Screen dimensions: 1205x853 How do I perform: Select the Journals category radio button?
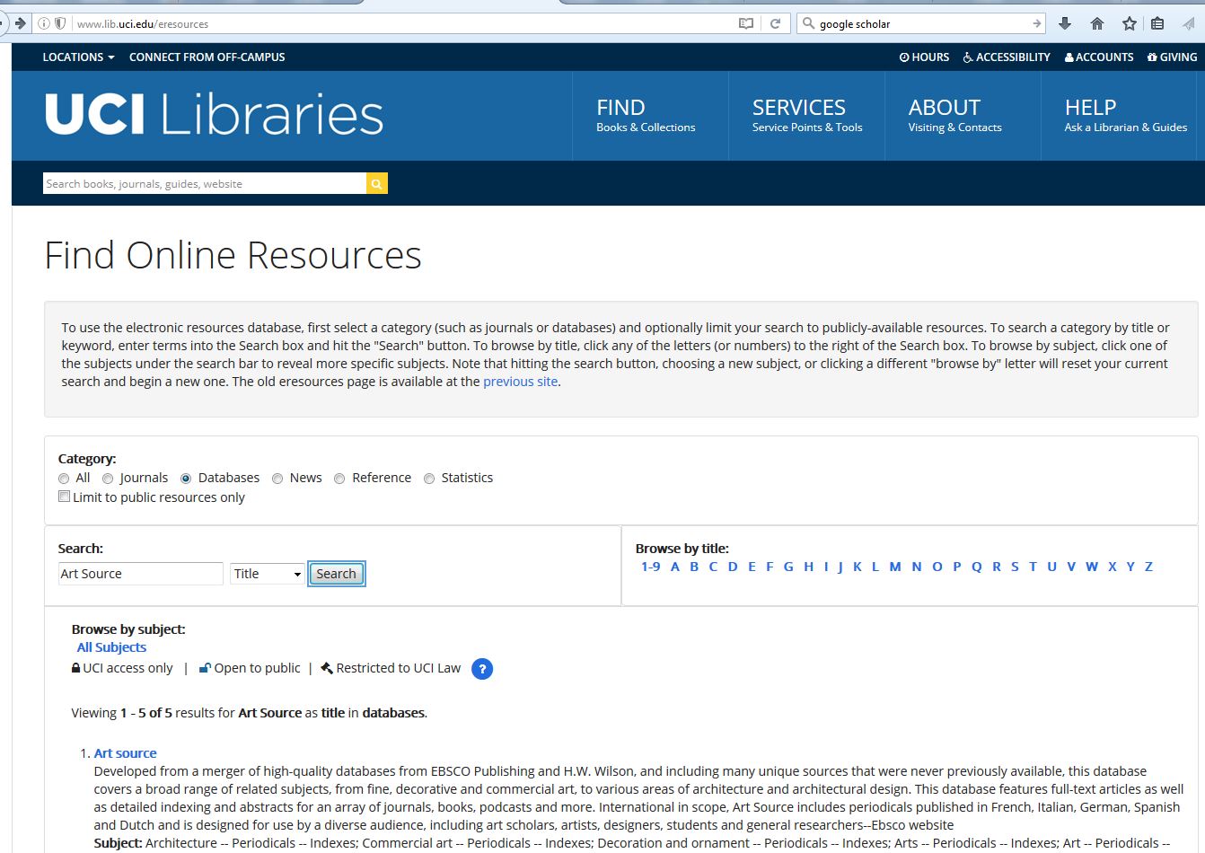108,479
